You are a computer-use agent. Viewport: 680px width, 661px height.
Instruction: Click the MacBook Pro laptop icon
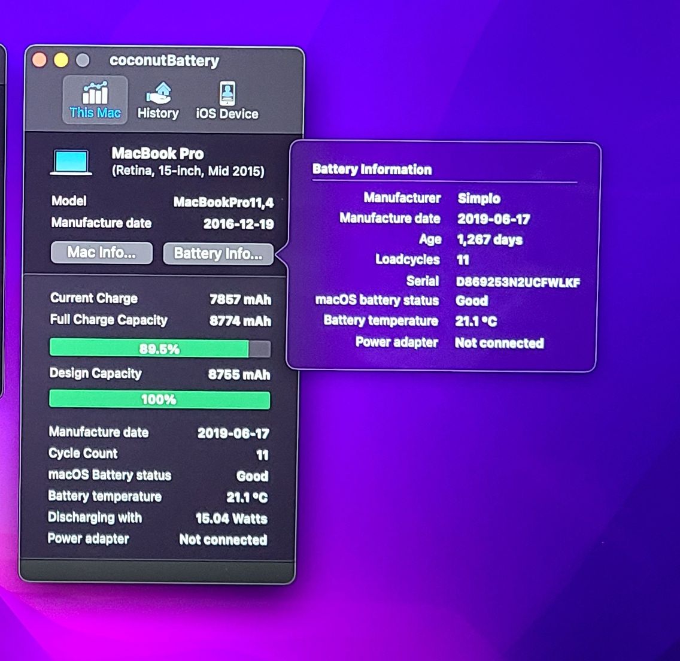[x=71, y=163]
